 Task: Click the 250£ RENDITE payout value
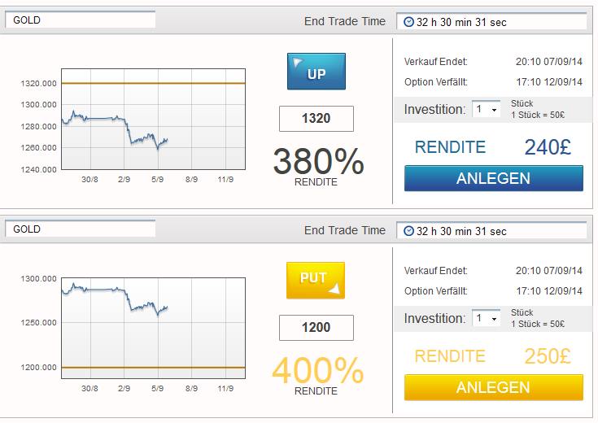click(548, 356)
